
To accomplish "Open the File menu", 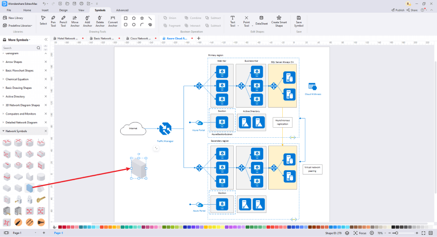I will pos(9,10).
